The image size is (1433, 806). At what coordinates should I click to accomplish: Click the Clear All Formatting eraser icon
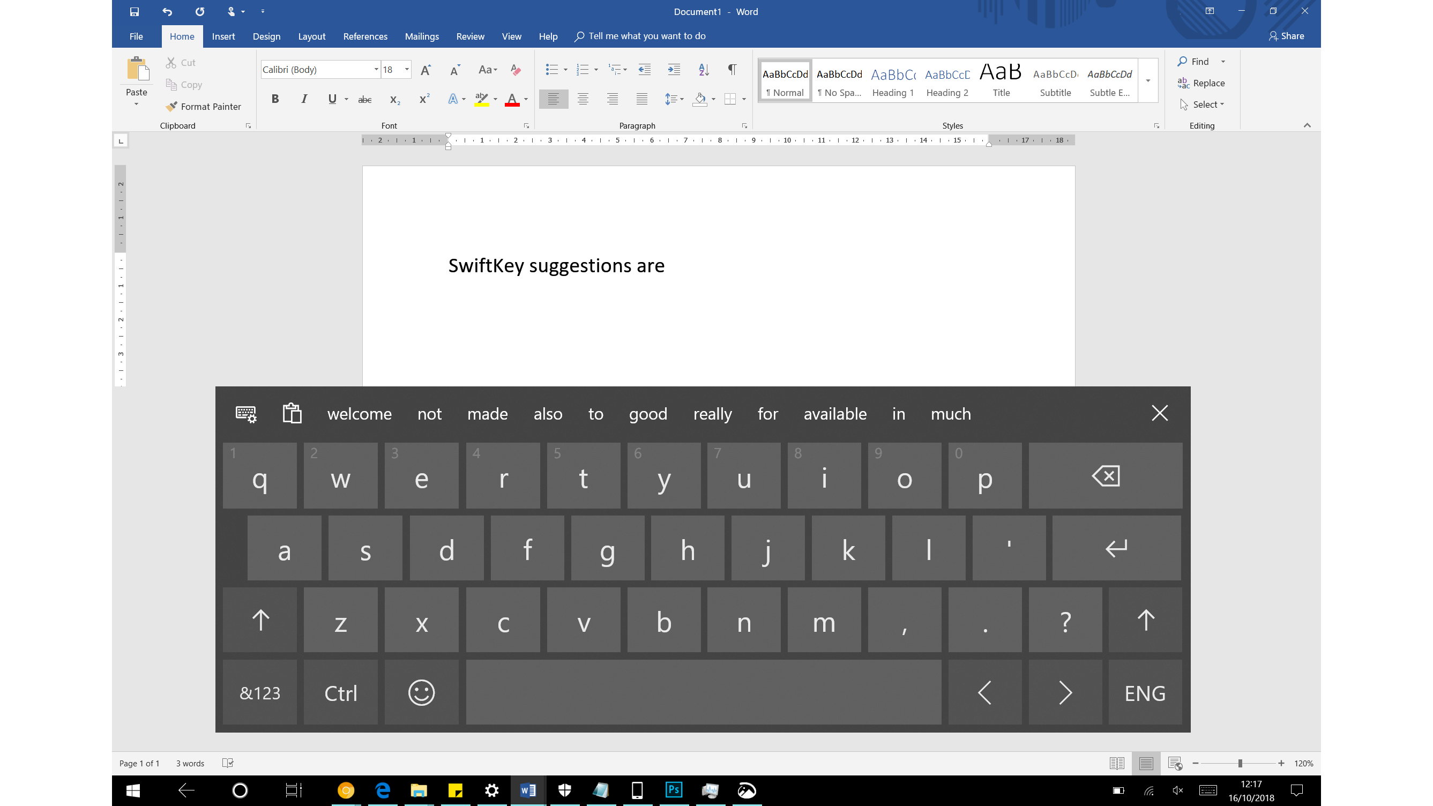pyautogui.click(x=516, y=70)
